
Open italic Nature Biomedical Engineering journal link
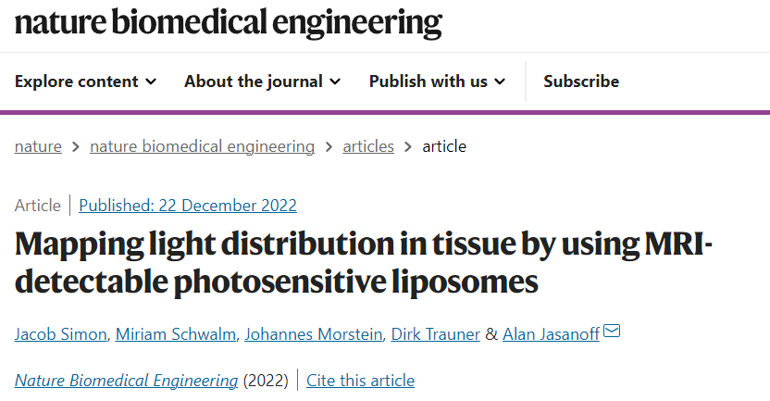[x=126, y=381]
